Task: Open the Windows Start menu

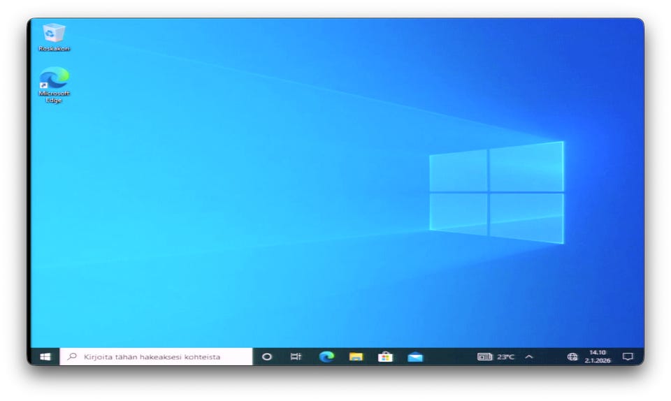Action: pos(45,356)
